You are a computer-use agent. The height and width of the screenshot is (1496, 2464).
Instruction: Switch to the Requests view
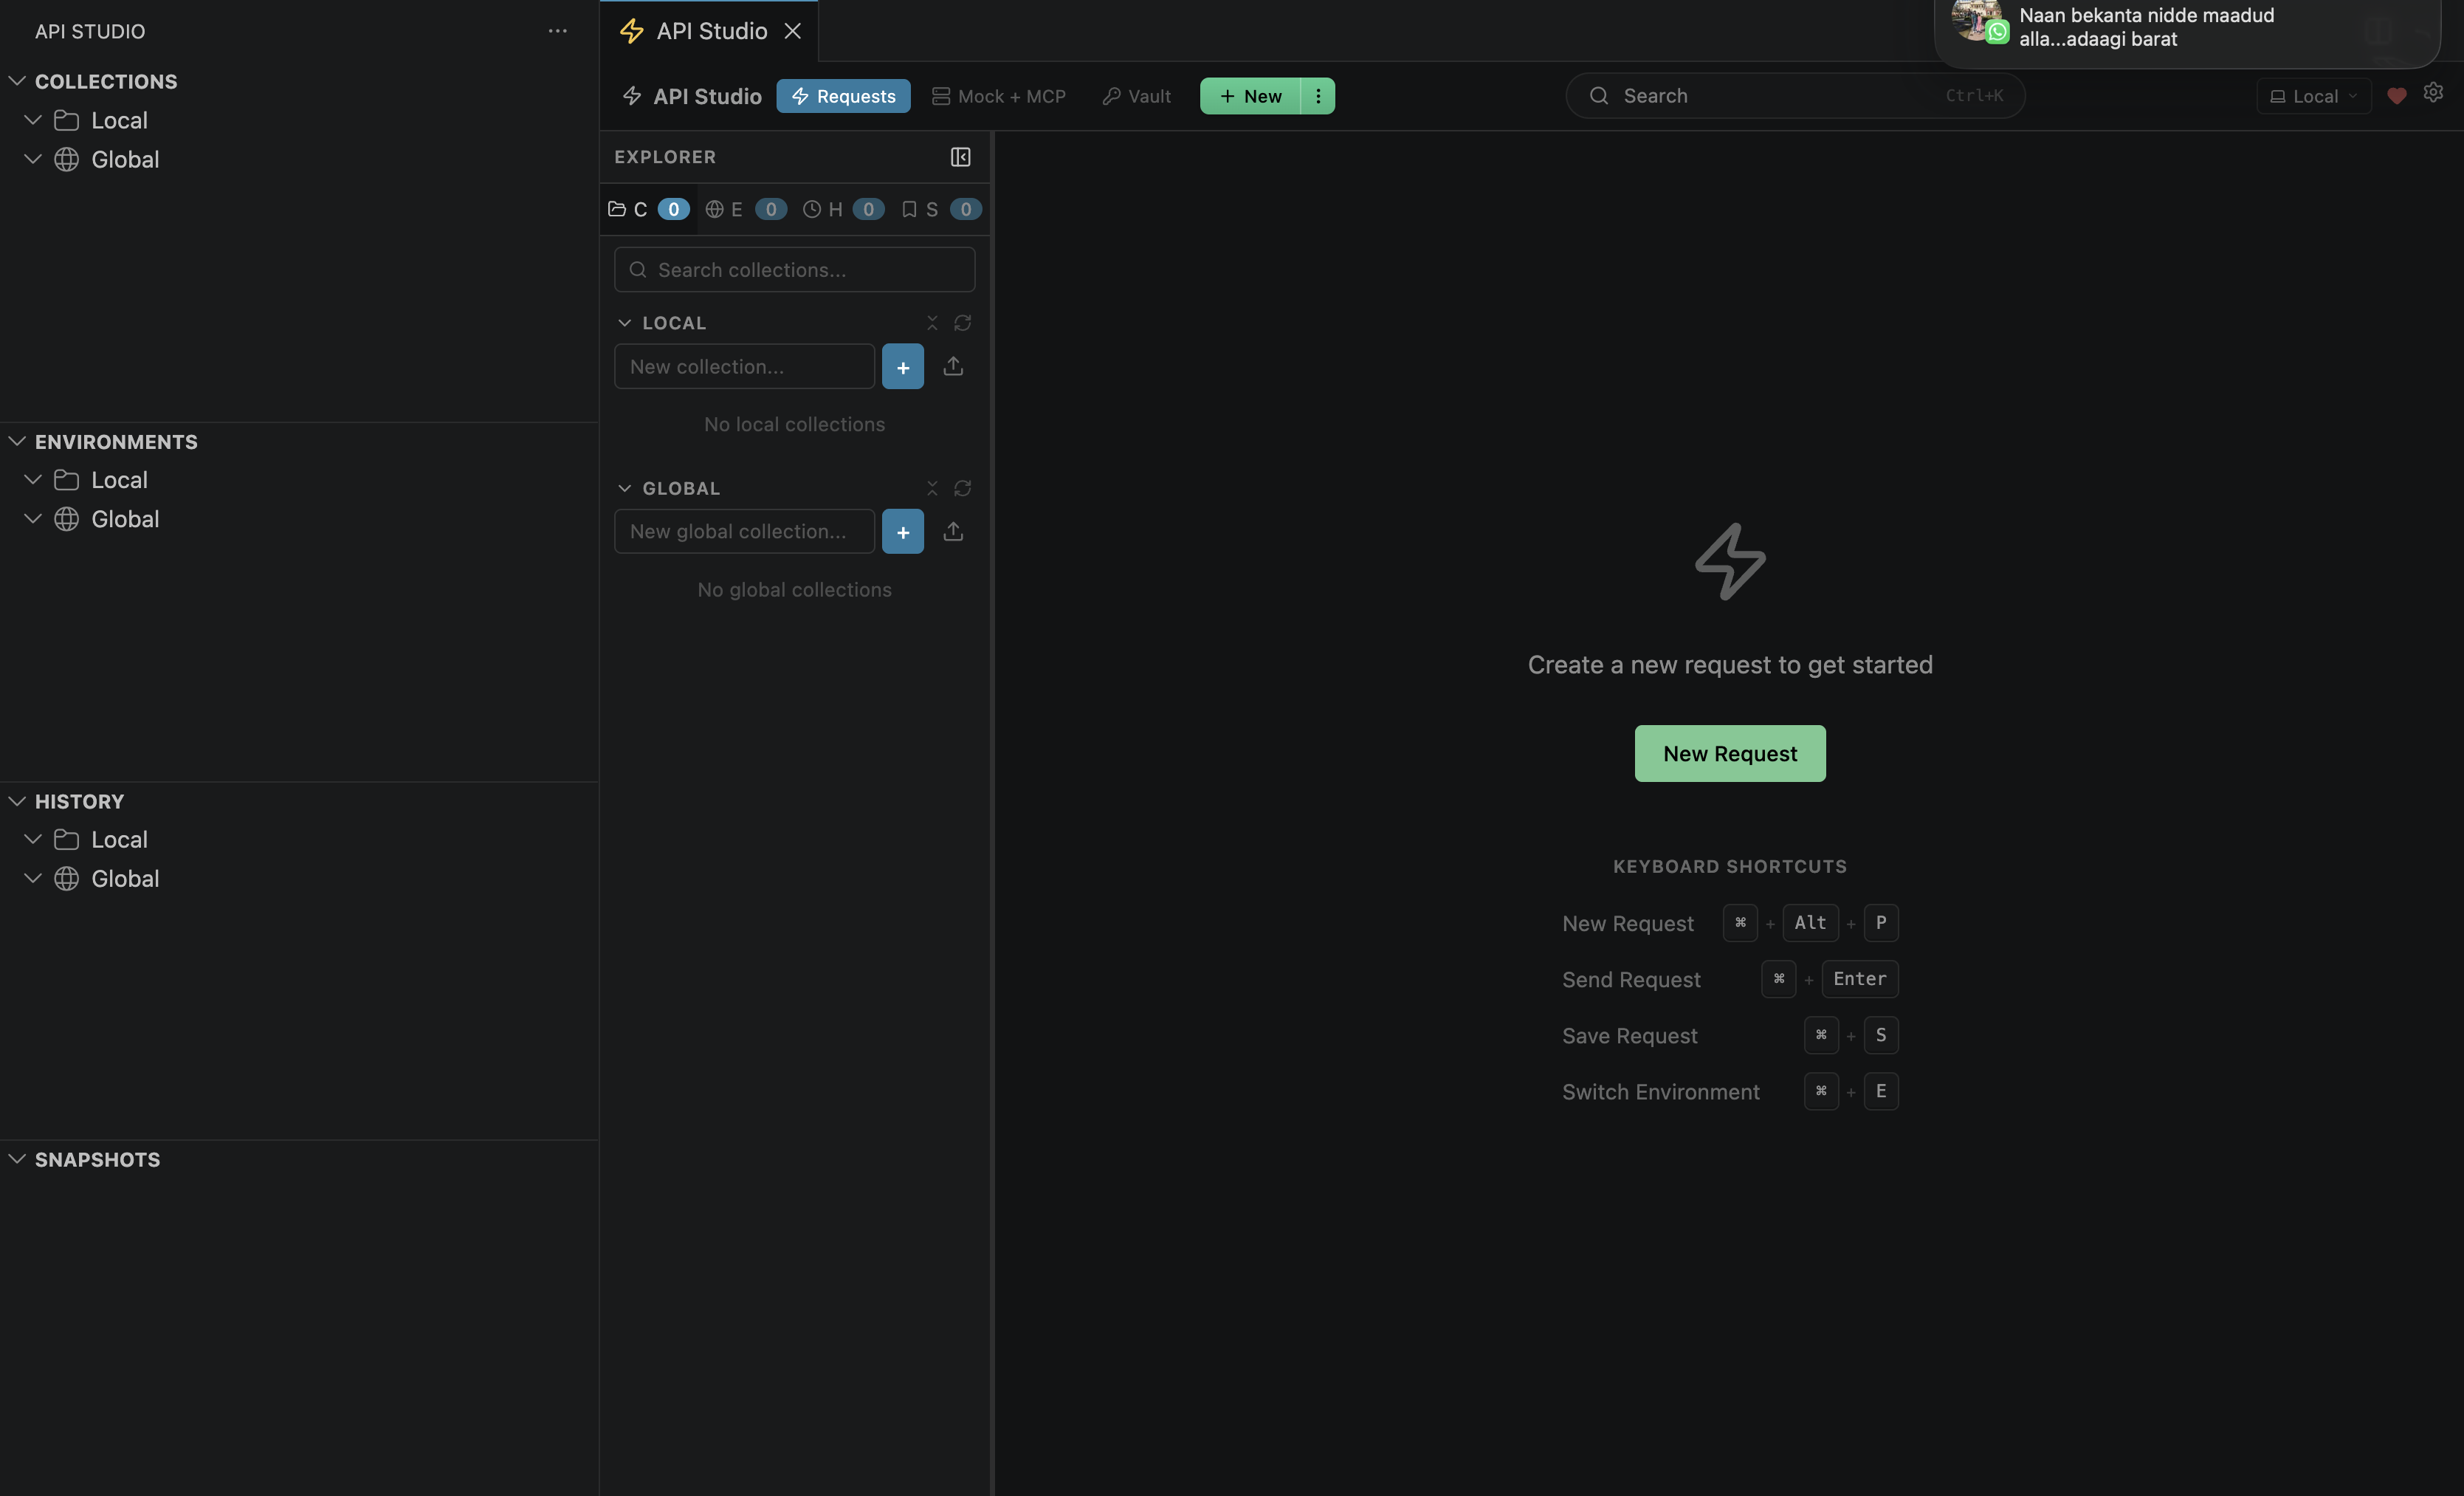pyautogui.click(x=843, y=96)
